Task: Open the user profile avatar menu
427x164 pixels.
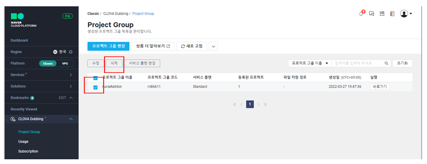Action: (x=406, y=13)
